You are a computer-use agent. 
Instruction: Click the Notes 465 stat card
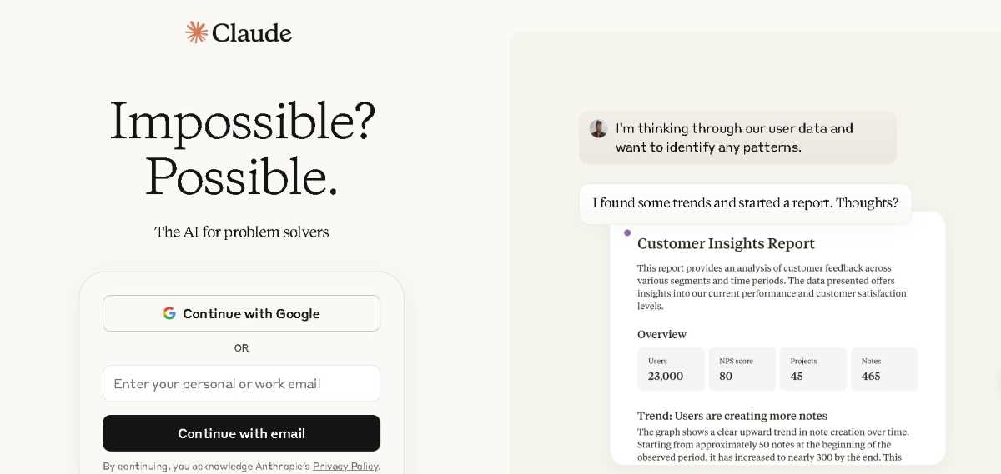tap(883, 369)
